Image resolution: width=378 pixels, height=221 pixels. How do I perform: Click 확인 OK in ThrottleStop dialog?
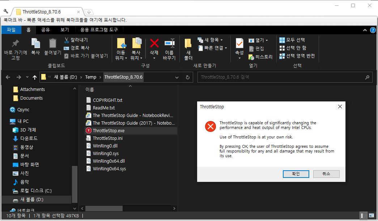click(296, 174)
